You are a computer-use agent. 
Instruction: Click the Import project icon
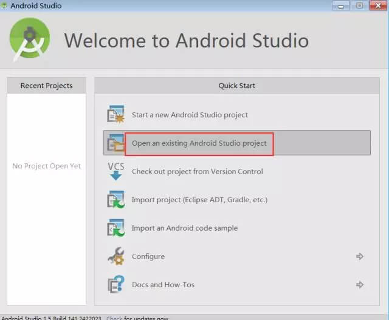pyautogui.click(x=116, y=199)
